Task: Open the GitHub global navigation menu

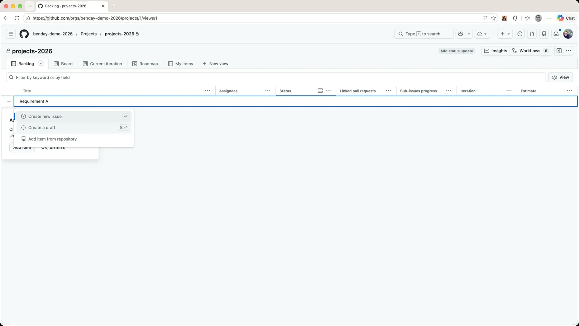Action: pyautogui.click(x=11, y=34)
